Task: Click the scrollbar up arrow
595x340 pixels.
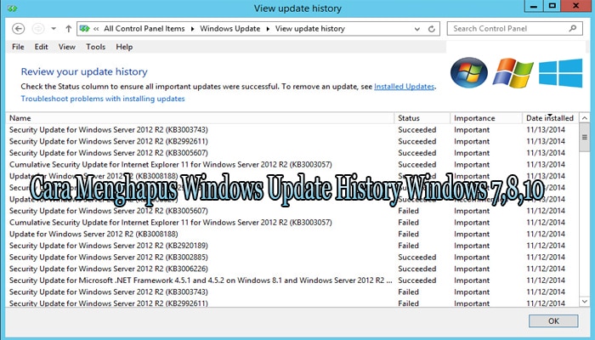Action: coord(585,118)
